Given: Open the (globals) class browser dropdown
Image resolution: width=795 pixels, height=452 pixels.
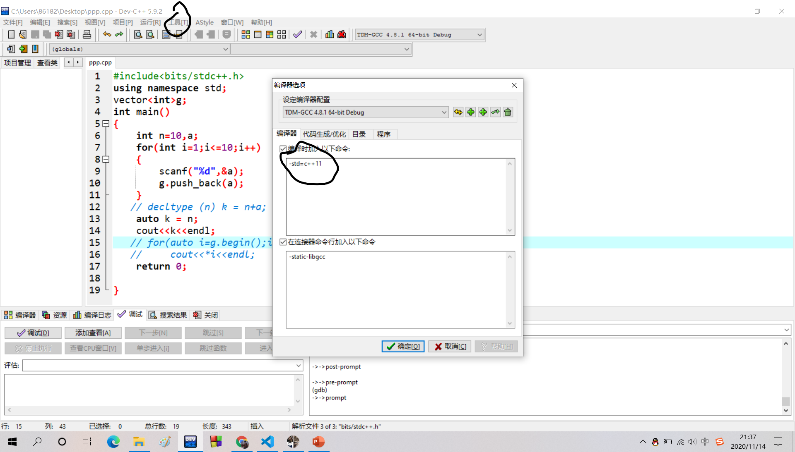Looking at the screenshot, I should click(x=225, y=49).
